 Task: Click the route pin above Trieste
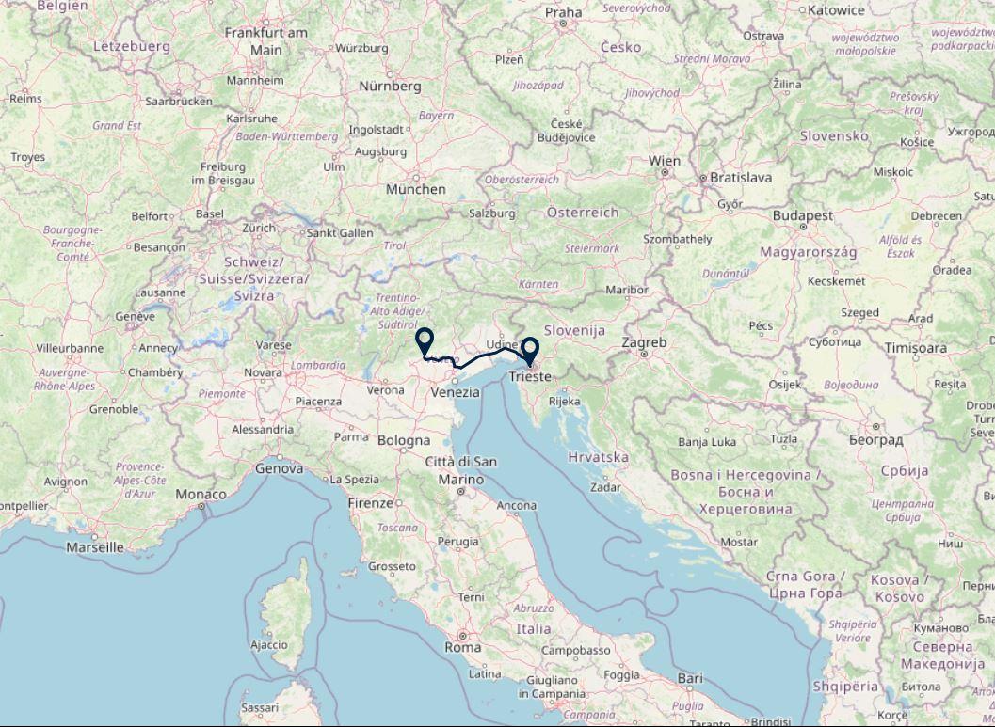[x=530, y=351]
